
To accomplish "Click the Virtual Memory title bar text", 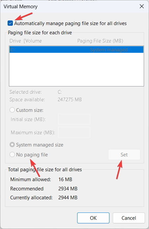I will pos(20,7).
